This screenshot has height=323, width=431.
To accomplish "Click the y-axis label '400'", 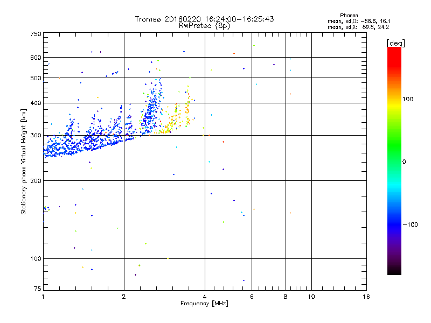I will point(36,103).
